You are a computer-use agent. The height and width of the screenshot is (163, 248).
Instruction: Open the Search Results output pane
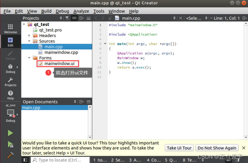(x=118, y=160)
